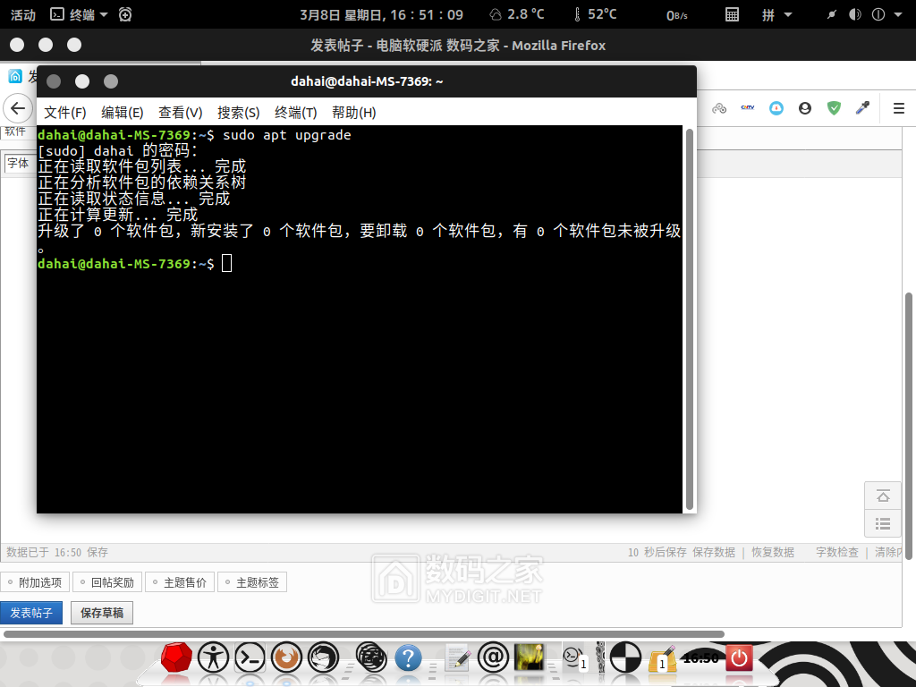Click the 保存草稿 button

click(101, 613)
